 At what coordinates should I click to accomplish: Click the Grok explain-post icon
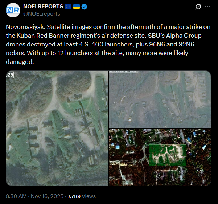pyautogui.click(x=198, y=7)
